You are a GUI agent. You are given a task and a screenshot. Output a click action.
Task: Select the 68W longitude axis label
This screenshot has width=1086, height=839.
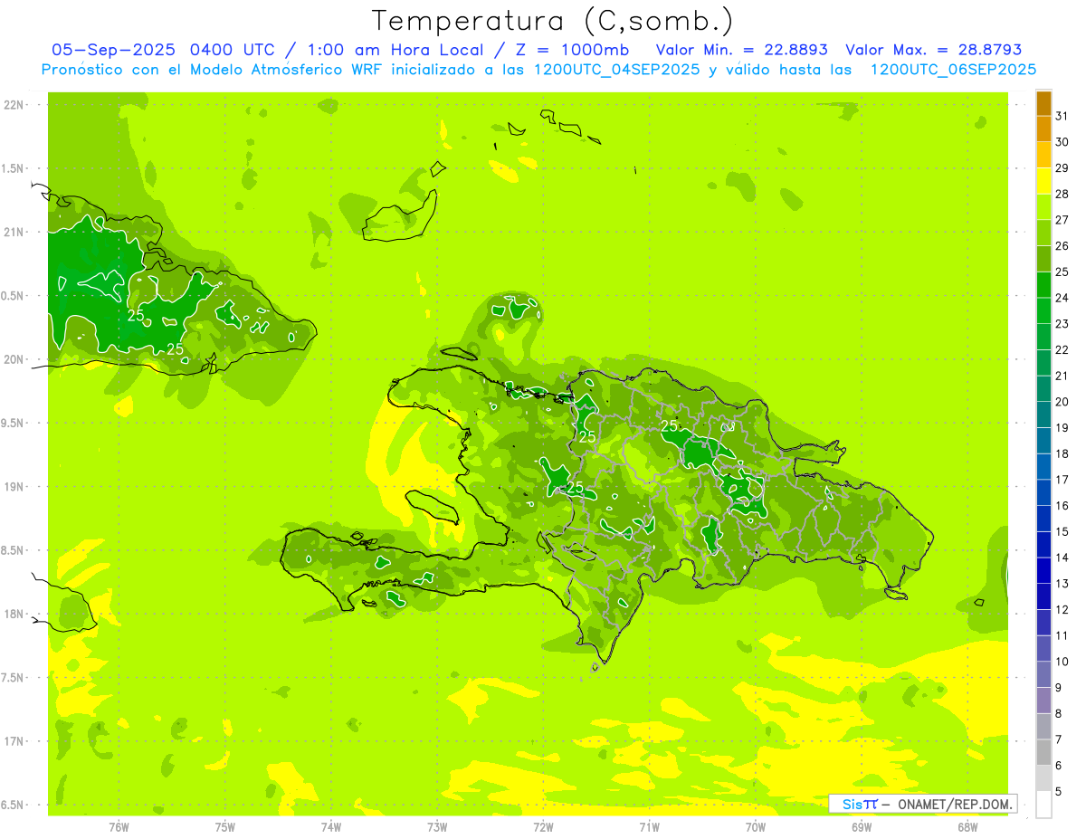(x=967, y=827)
